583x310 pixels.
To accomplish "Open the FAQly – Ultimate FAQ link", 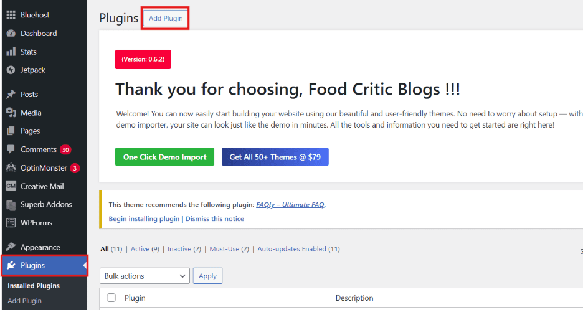I will pos(290,205).
